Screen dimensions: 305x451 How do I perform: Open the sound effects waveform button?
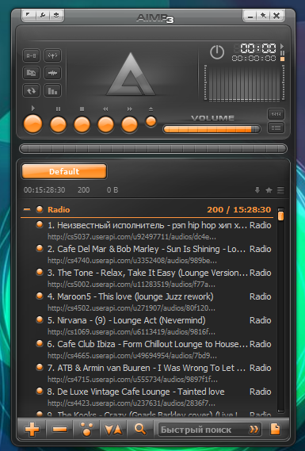click(52, 73)
